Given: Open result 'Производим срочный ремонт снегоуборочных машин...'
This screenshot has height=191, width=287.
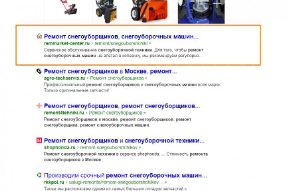Looking at the screenshot, I should 126,175.
